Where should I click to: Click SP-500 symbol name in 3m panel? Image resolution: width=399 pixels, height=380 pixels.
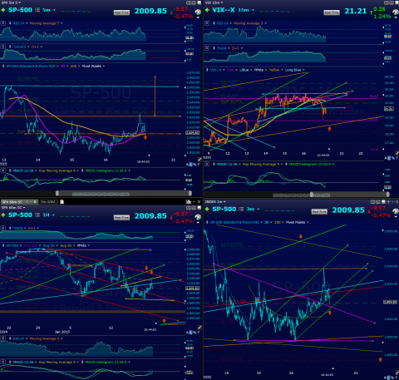[224, 209]
